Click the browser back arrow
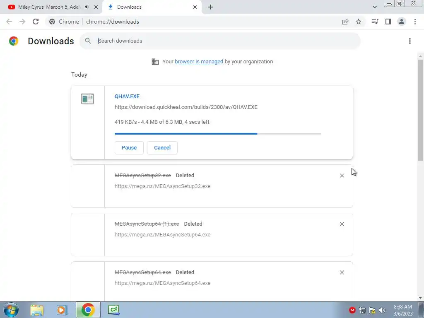This screenshot has width=424, height=318. point(9,22)
